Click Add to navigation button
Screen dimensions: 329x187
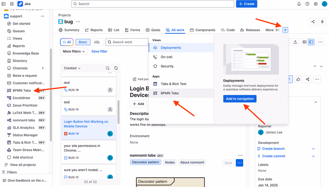click(x=240, y=99)
